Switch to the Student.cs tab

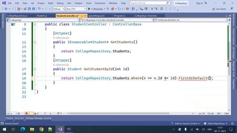42,16
